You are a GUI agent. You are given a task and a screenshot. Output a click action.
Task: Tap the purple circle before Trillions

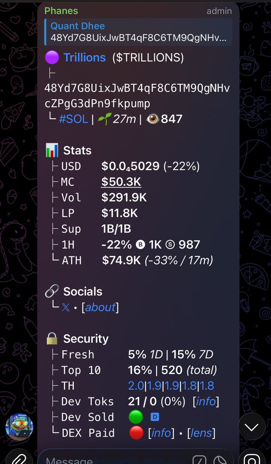pos(52,58)
